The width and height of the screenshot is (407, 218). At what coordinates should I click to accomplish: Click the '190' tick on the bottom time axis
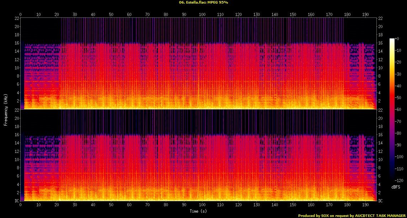point(366,205)
